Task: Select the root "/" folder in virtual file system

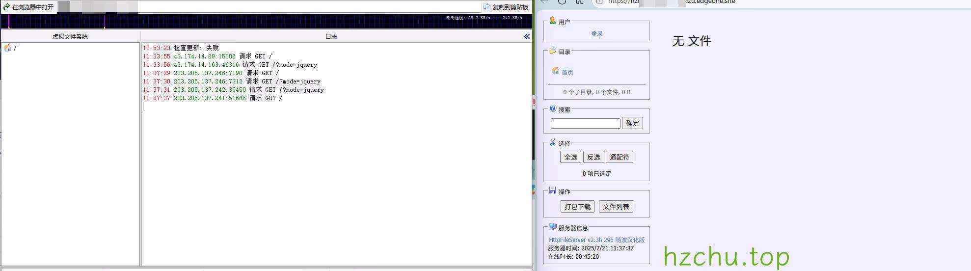Action: coord(10,48)
